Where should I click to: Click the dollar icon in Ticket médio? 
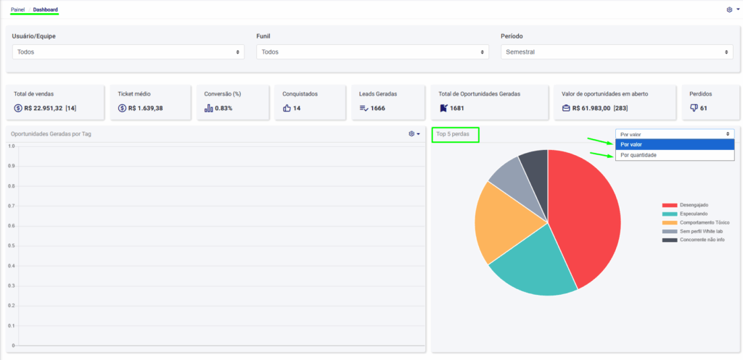coord(123,108)
